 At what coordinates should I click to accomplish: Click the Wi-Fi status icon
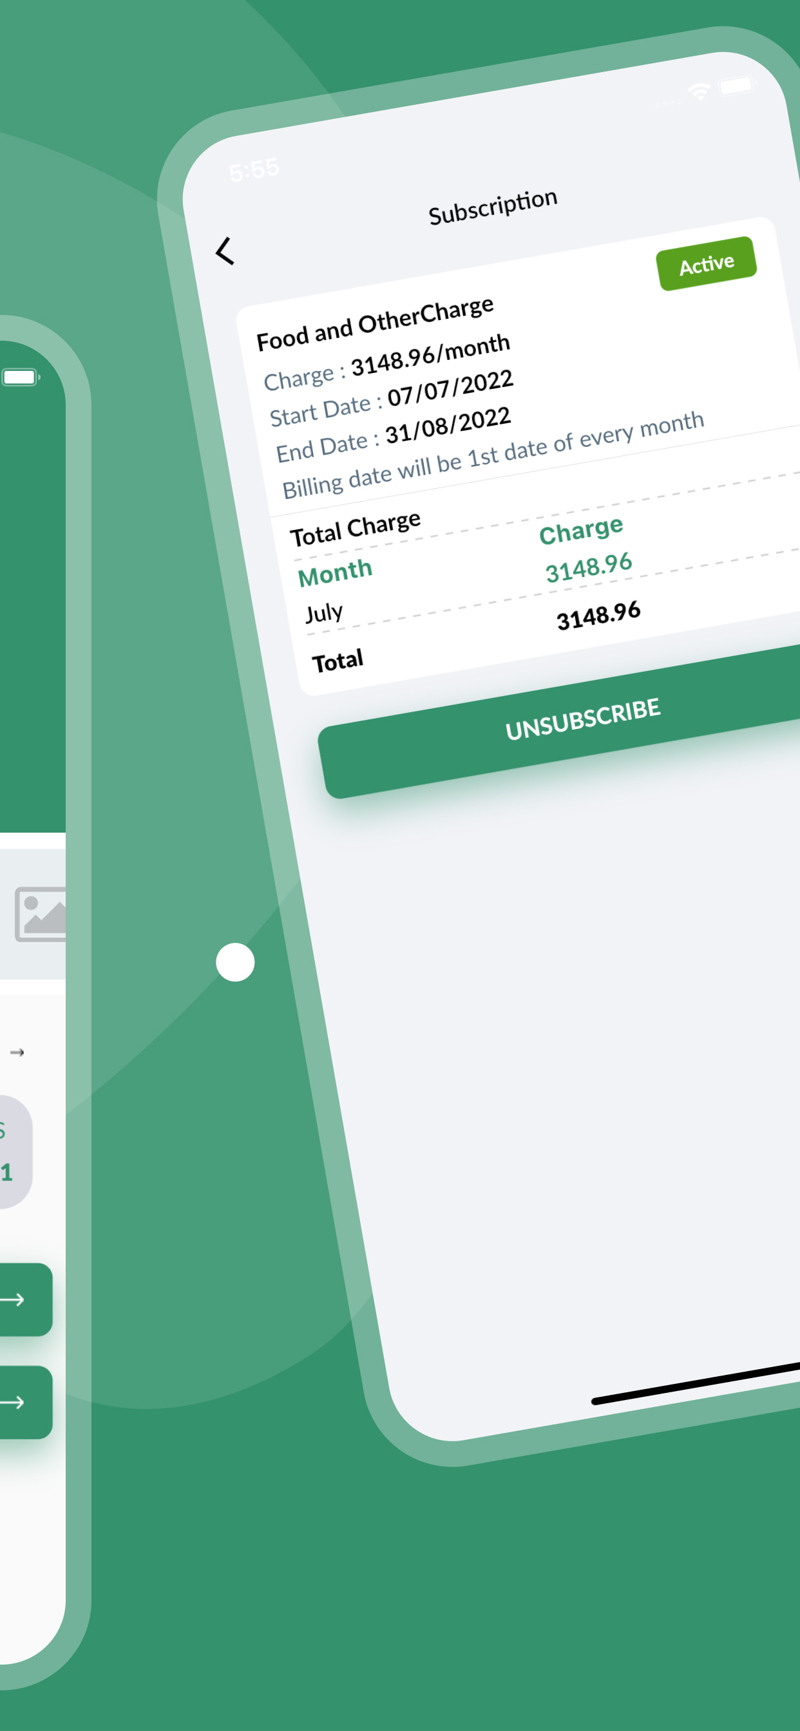(x=700, y=92)
